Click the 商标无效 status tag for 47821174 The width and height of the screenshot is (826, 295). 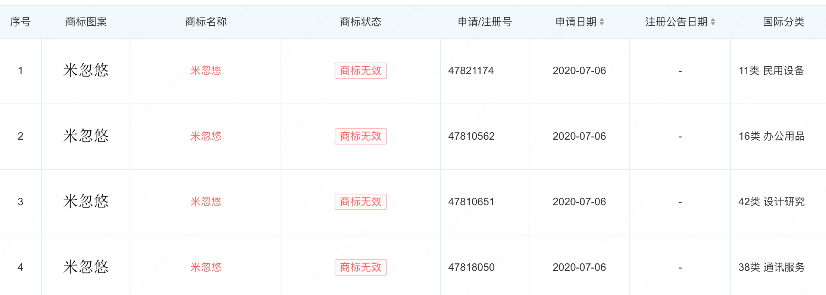tap(360, 70)
